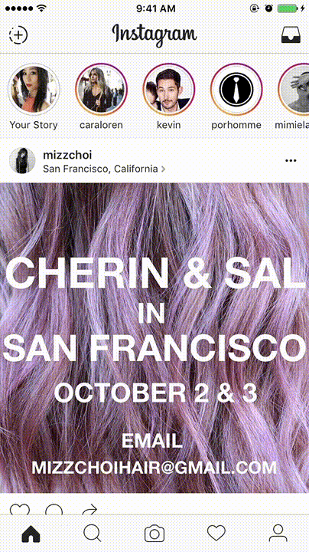Tap mizzchoi's profile picture
The height and width of the screenshot is (552, 309).
click(x=22, y=160)
